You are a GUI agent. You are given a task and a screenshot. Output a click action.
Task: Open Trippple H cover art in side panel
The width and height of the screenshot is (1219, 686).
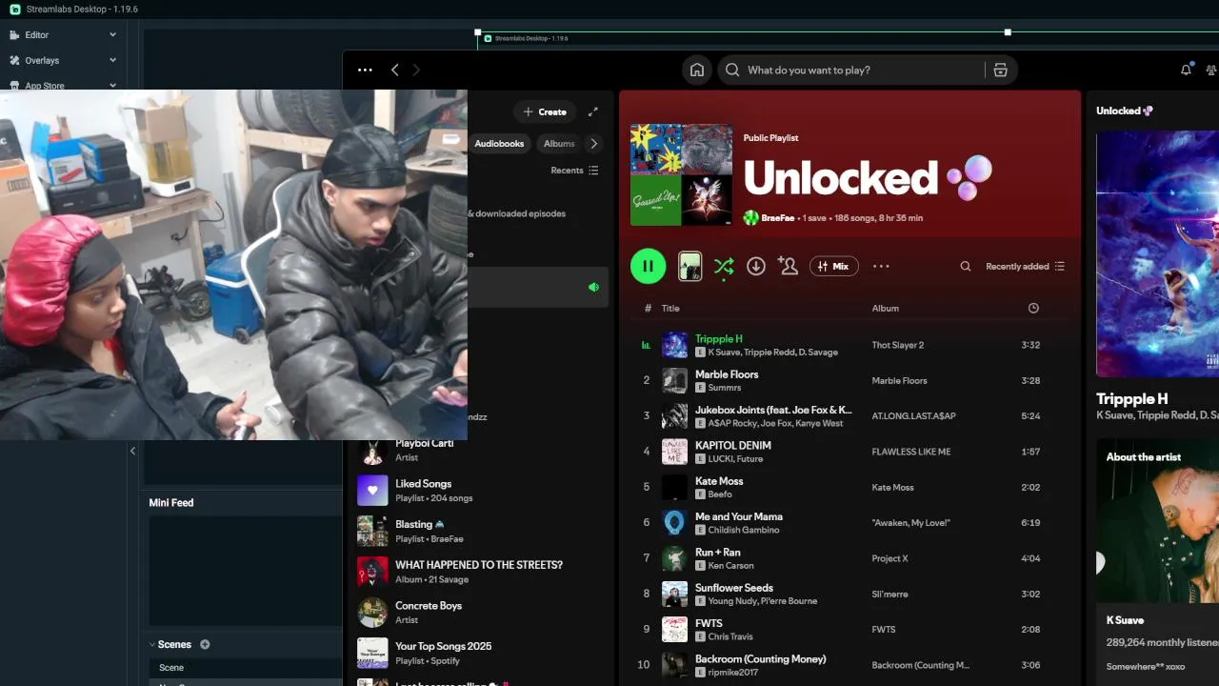1157,254
